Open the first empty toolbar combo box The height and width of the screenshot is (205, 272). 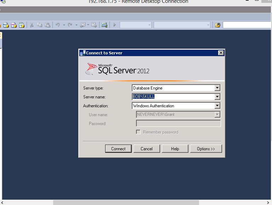tap(136, 25)
